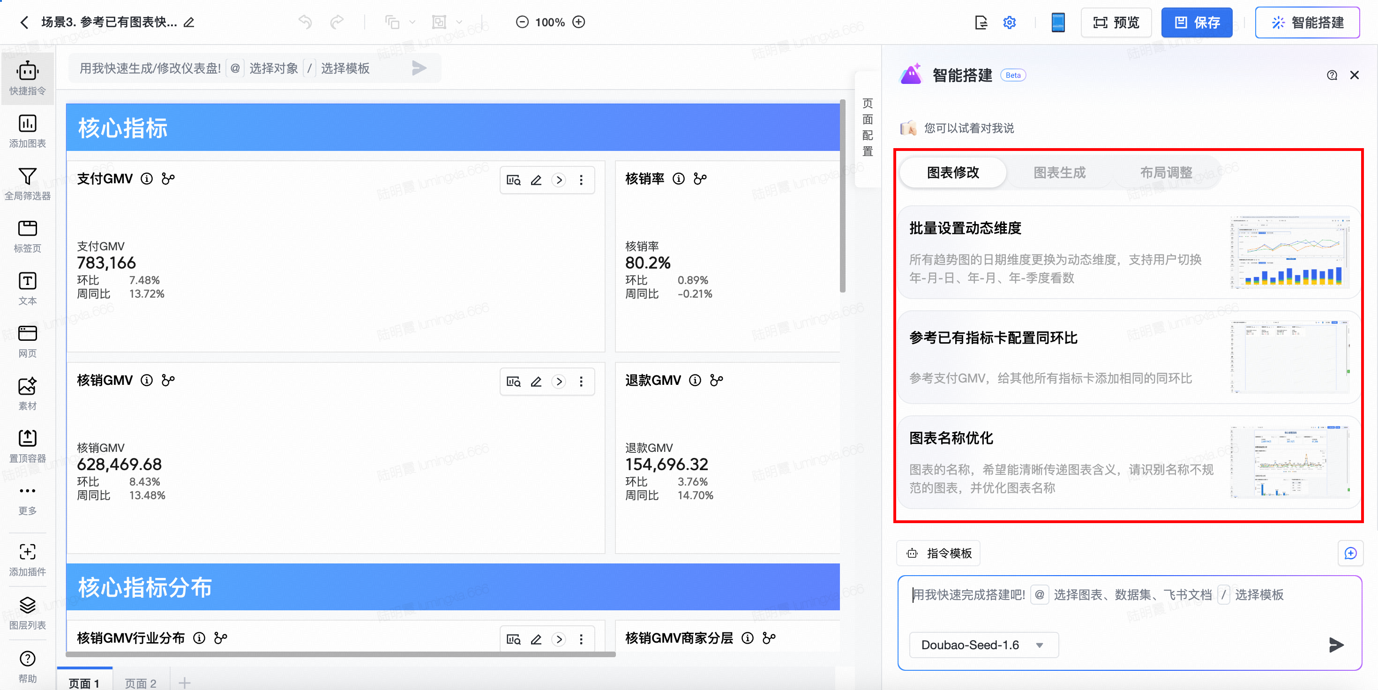Expand the Doubao-Seed-1.6 model dropdown
This screenshot has height=690, width=1378.
pyautogui.click(x=983, y=645)
